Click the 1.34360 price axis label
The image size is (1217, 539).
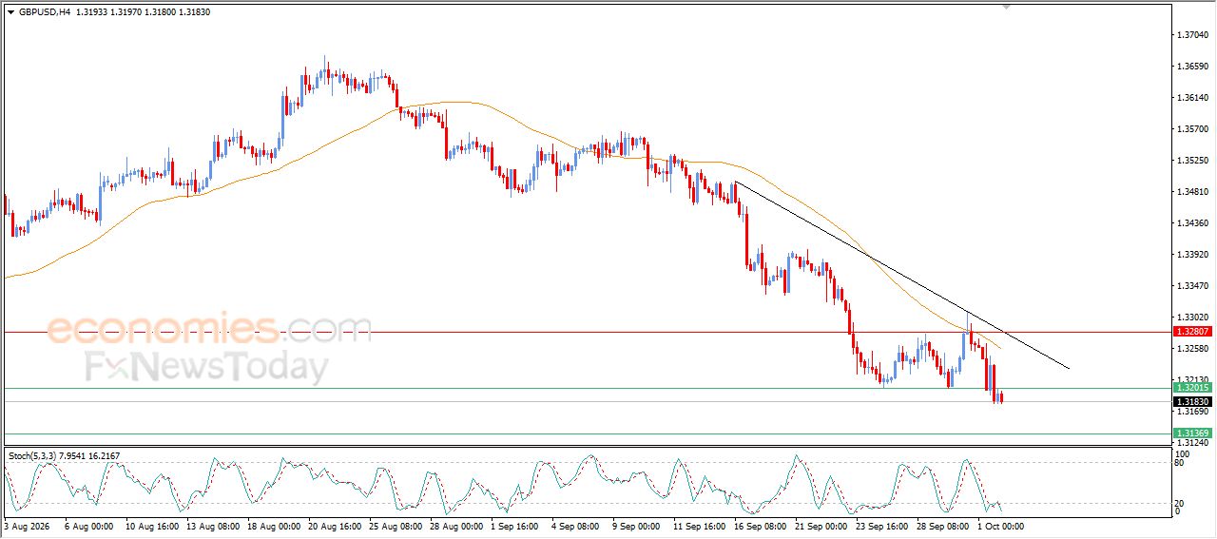(x=1192, y=223)
